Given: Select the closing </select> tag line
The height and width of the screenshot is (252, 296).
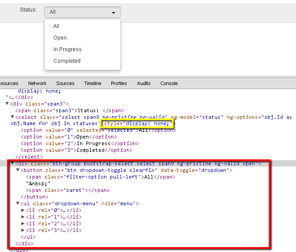Looking at the screenshot, I should 29,157.
